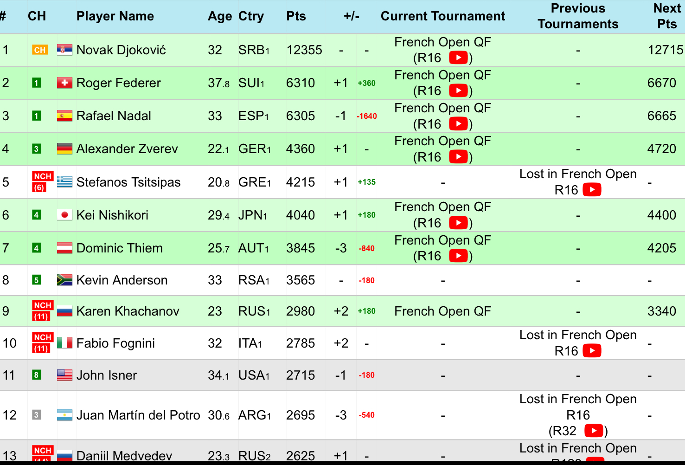Click Djokovic's orange CH badge
This screenshot has width=685, height=465.
40,50
